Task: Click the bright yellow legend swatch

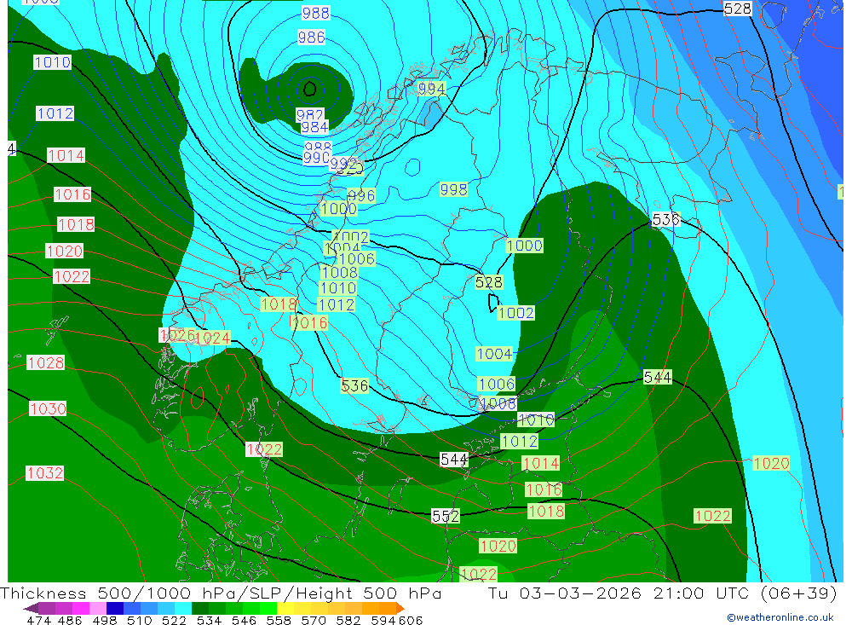Action: pos(285,608)
